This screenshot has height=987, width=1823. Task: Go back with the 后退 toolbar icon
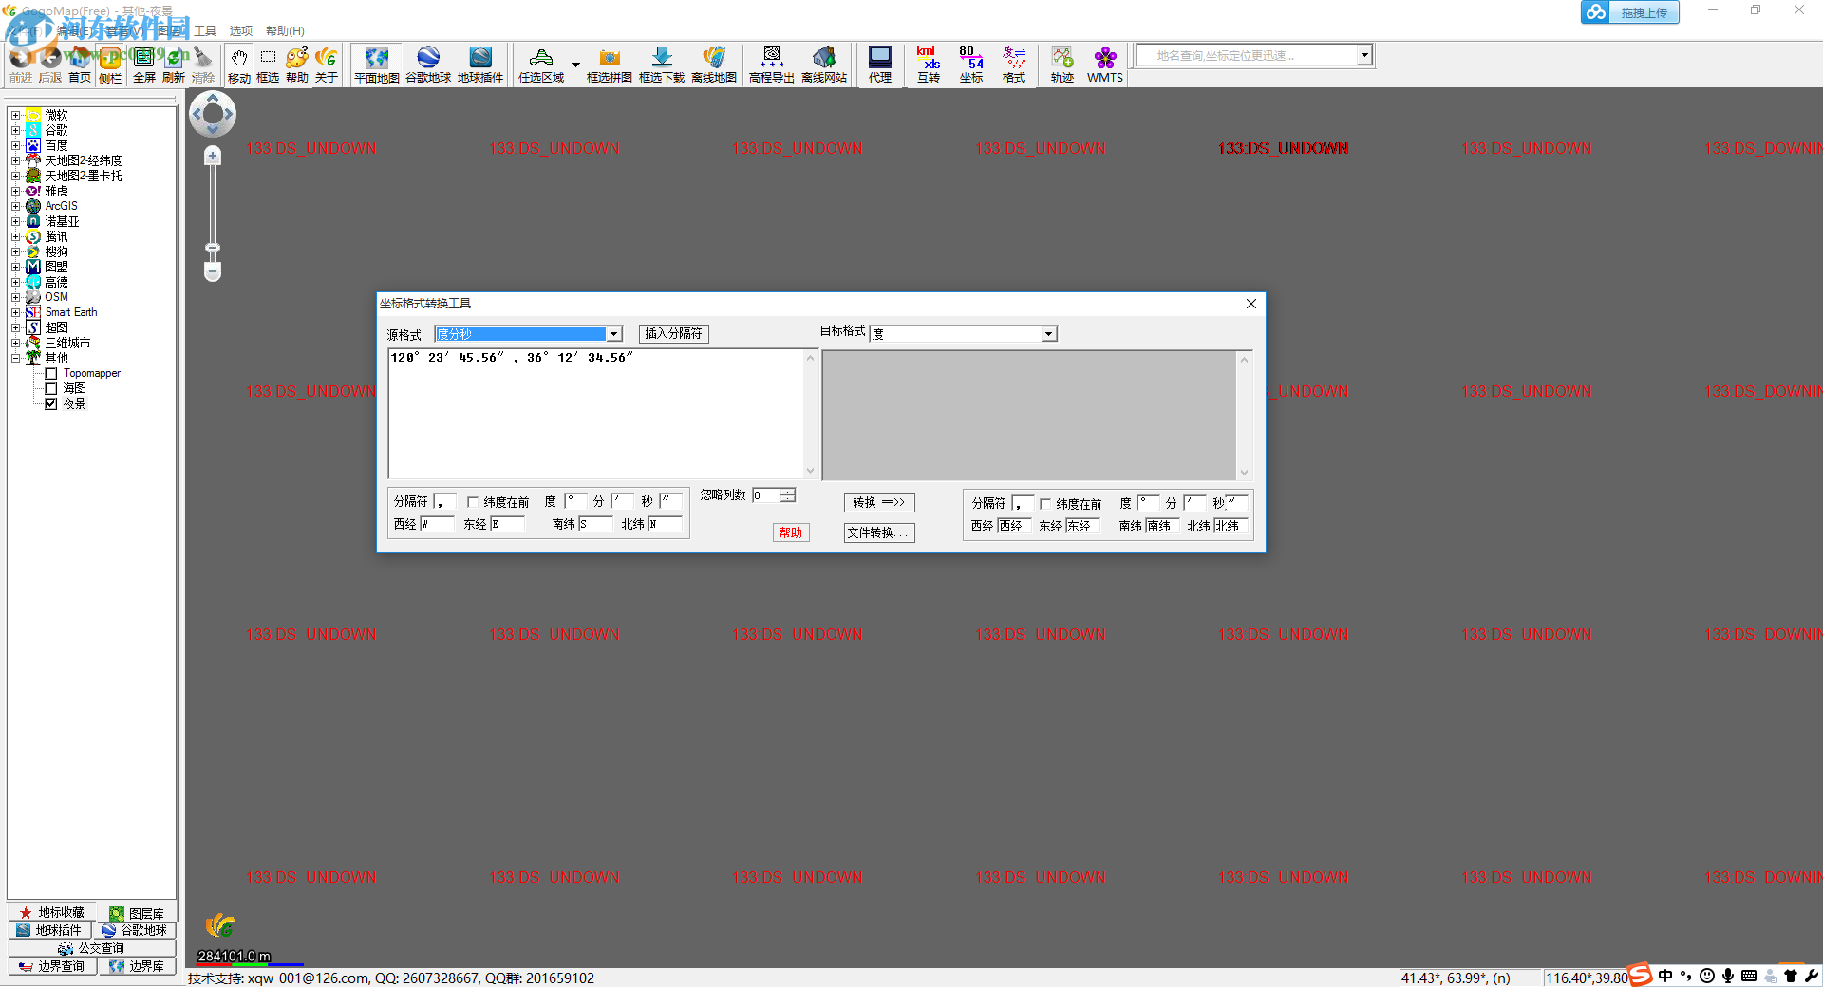(49, 65)
